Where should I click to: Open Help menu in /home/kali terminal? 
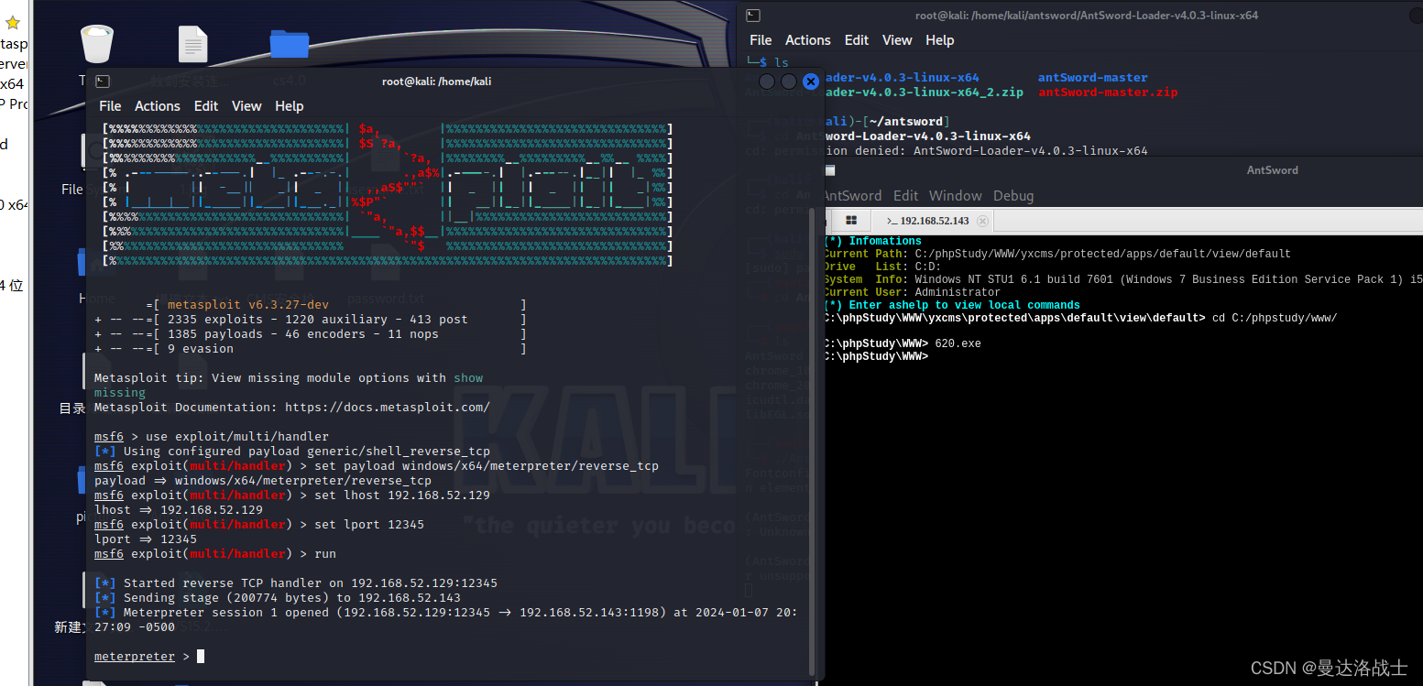point(290,106)
